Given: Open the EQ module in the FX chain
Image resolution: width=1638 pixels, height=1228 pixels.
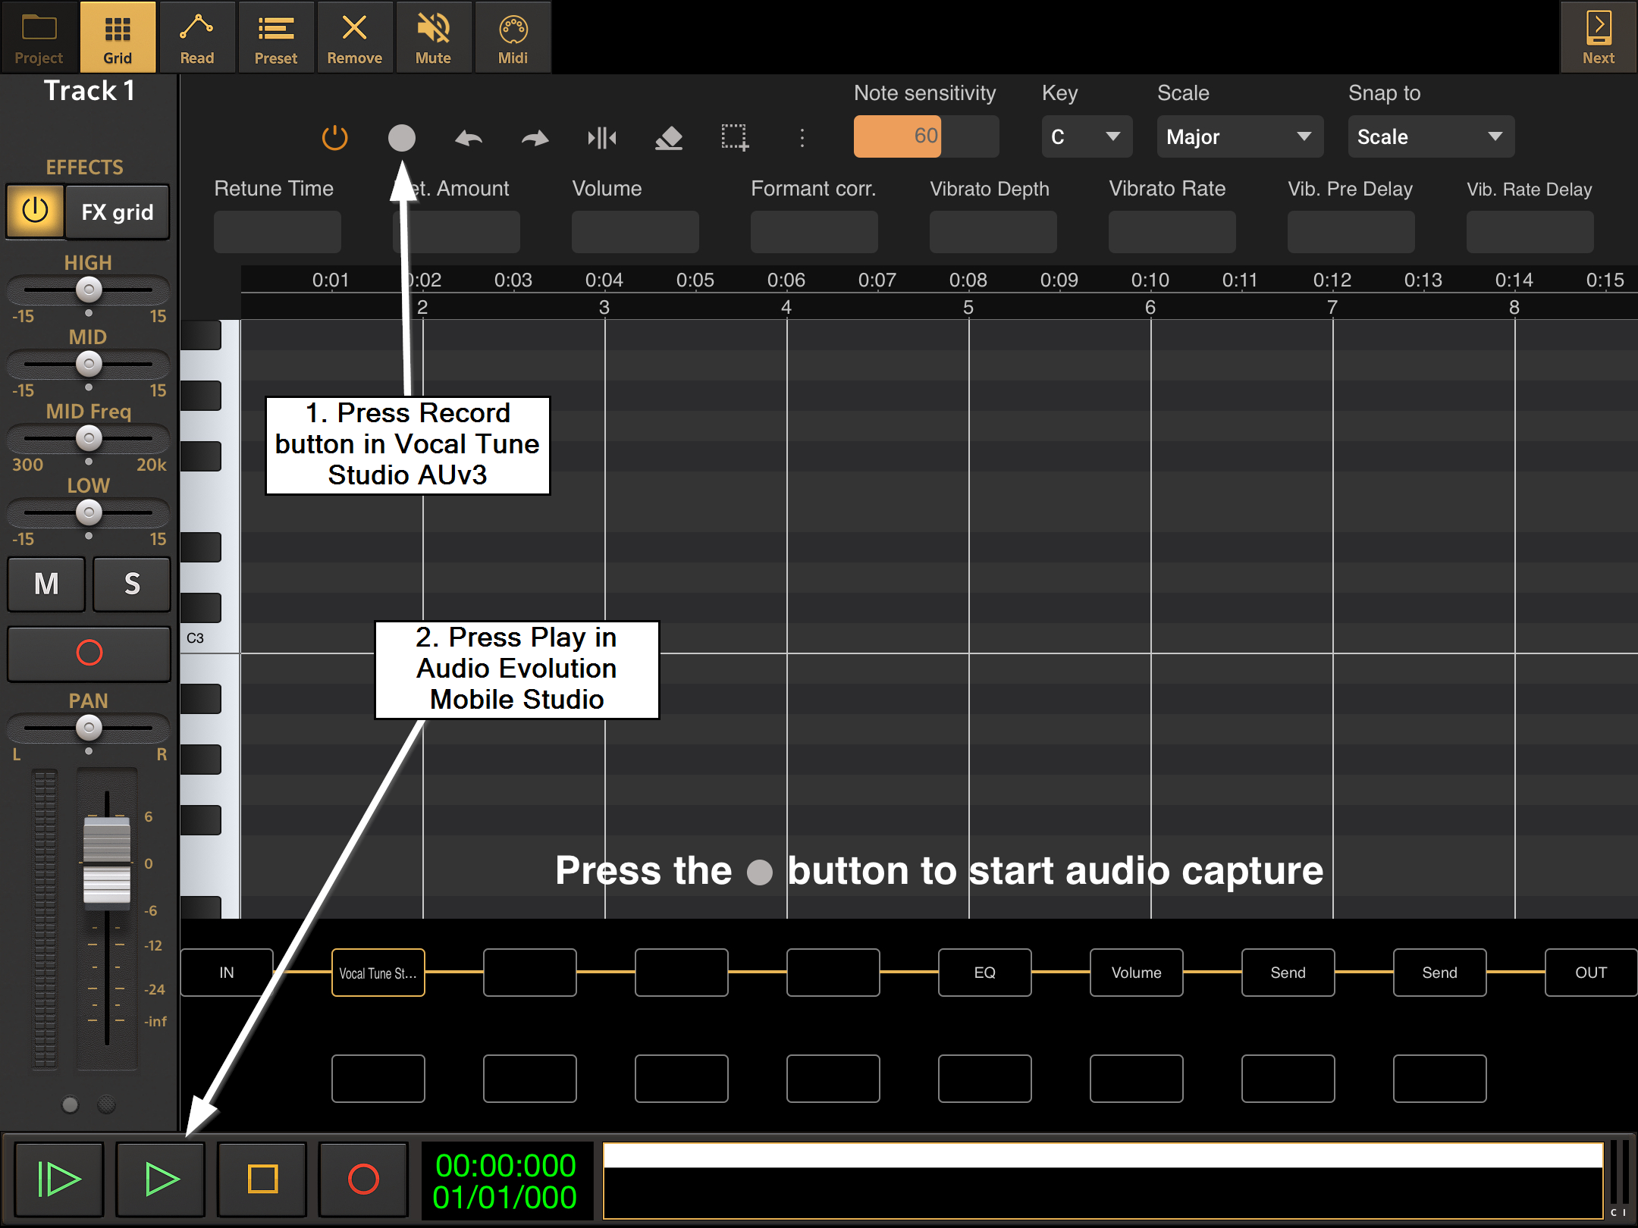Looking at the screenshot, I should click(x=984, y=973).
